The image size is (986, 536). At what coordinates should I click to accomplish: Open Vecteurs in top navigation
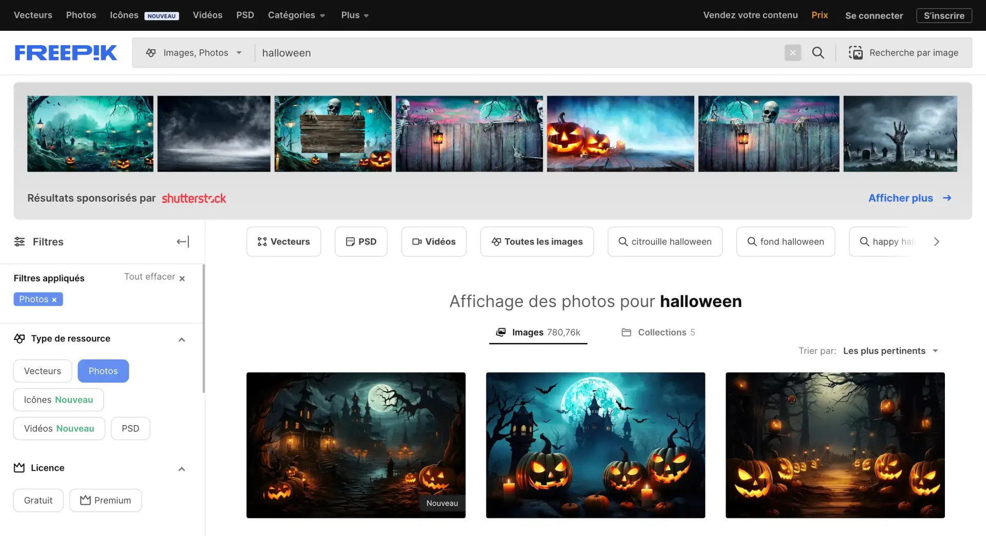(33, 15)
